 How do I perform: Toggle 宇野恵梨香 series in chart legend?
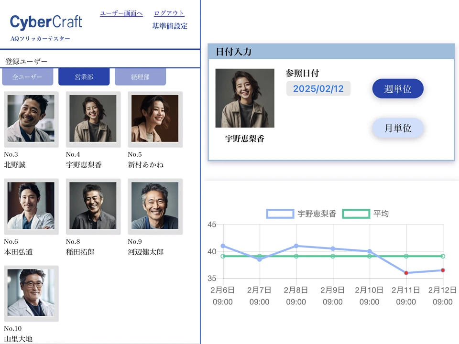click(302, 214)
